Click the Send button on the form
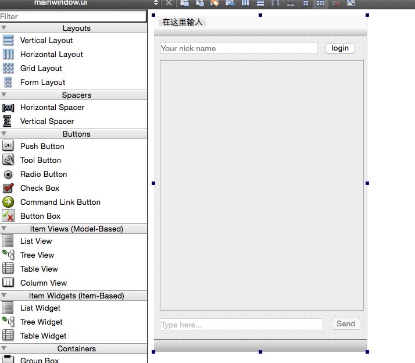Image resolution: width=415 pixels, height=363 pixels. [346, 324]
